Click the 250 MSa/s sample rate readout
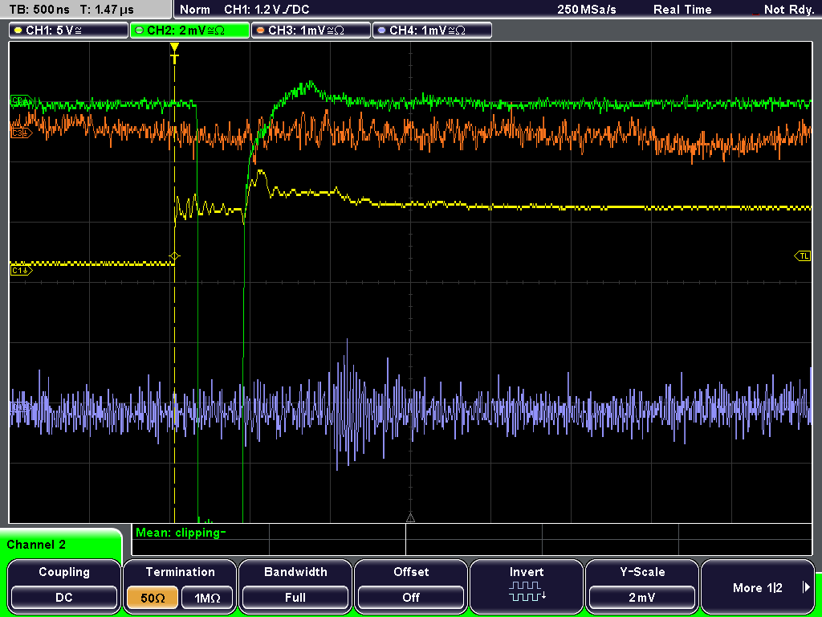The width and height of the screenshot is (822, 617). pos(587,10)
